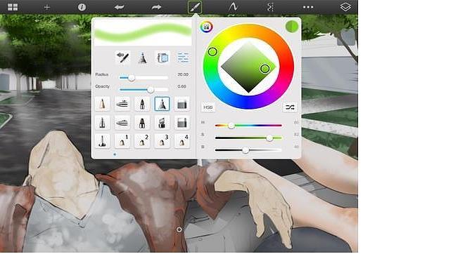The image size is (453, 254).
Task: Open the gallery grid in top bar
Action: pos(13,7)
